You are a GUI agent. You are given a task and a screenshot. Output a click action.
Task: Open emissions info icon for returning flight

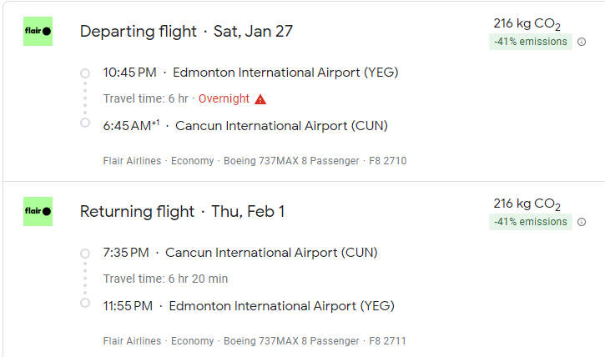[x=582, y=222]
